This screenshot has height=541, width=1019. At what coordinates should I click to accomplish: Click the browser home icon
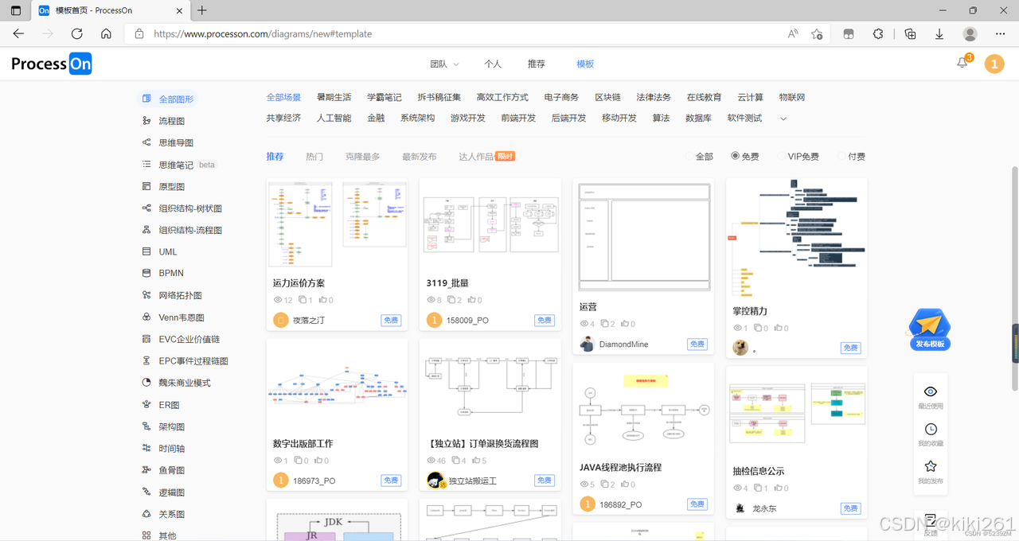106,33
